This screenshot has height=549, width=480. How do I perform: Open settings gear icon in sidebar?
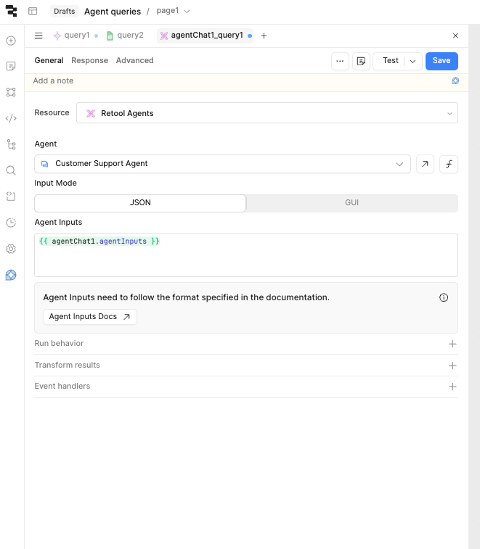pos(11,249)
